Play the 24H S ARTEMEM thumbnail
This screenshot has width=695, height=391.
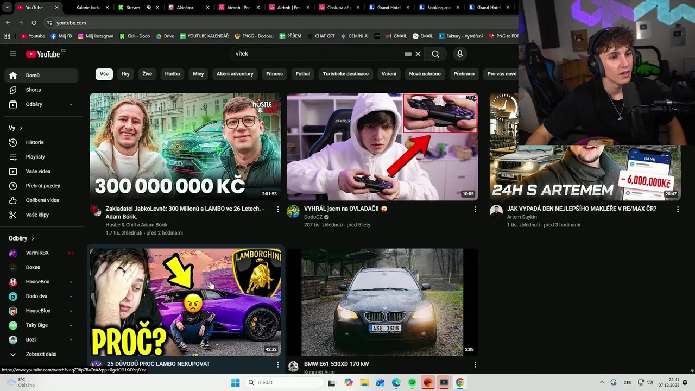point(585,173)
